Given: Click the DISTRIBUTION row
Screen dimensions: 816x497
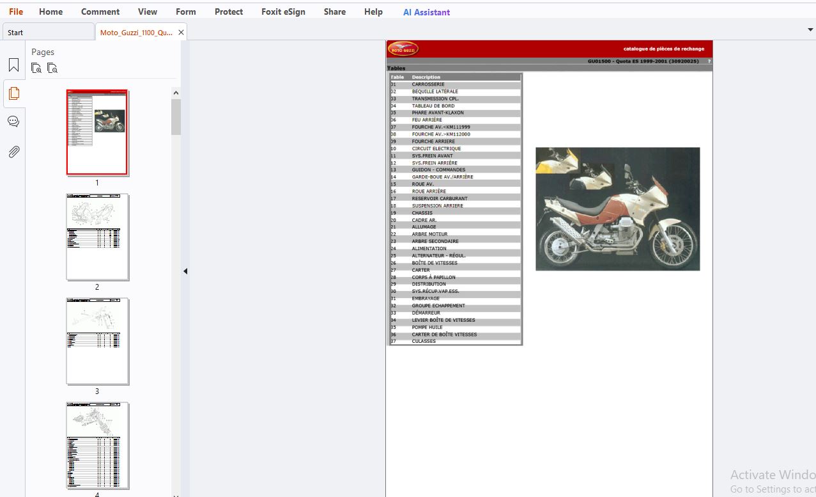Looking at the screenshot, I should click(456, 284).
